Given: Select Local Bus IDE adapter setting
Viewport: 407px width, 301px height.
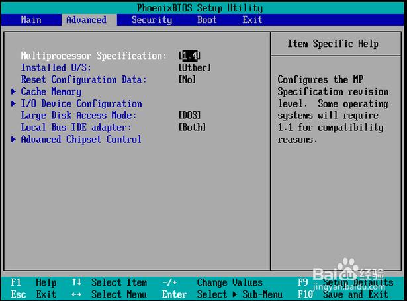Looking at the screenshot, I should [76, 128].
